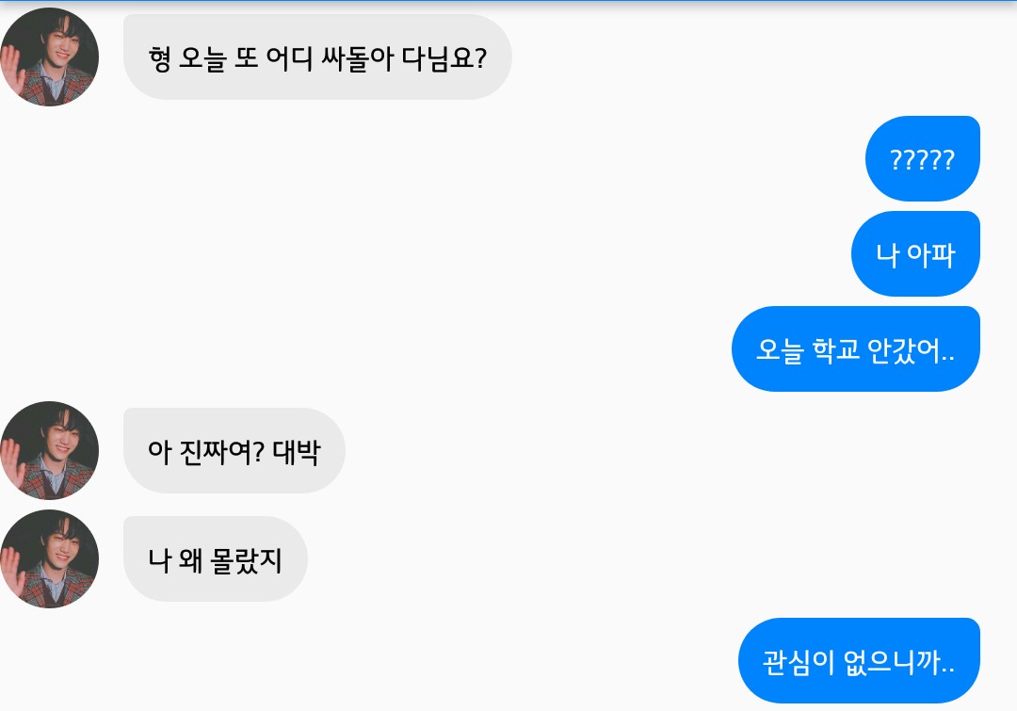Screen dimensions: 1017x711
Task: Click the gray '아 진짜여? 대박' bubble
Action: 234,451
